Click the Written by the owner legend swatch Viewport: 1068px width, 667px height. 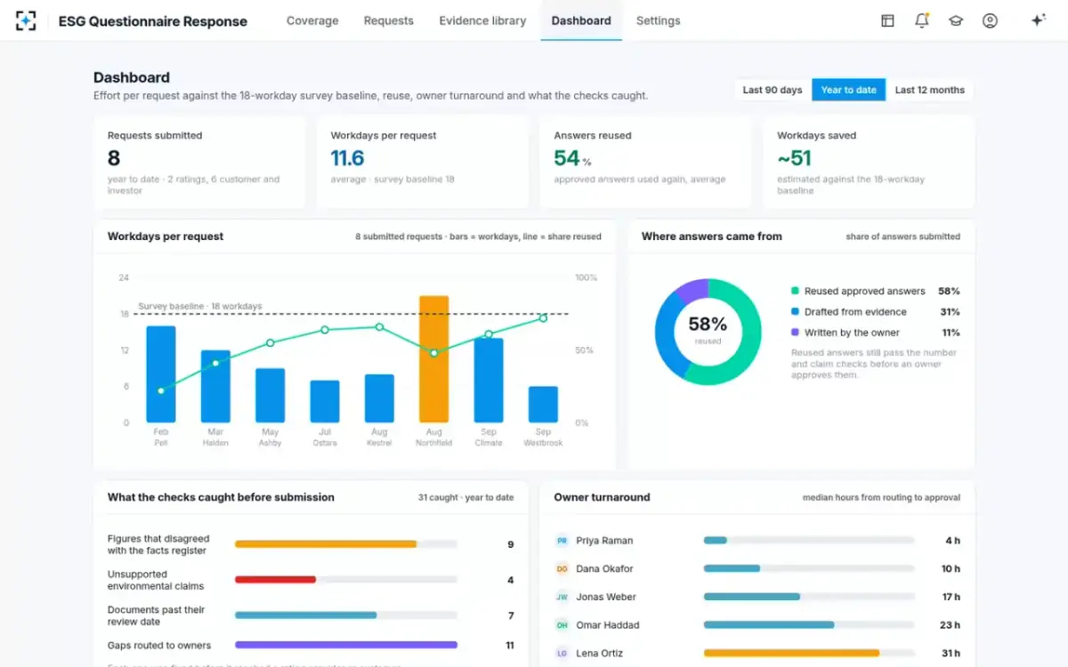click(x=795, y=333)
